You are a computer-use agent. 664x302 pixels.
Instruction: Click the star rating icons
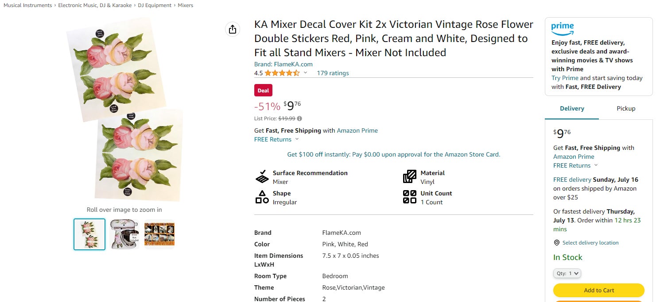click(x=280, y=73)
